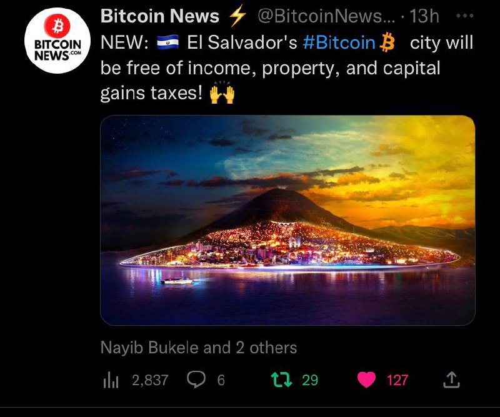Tap the share upload icon
This screenshot has width=500, height=417.
pyautogui.click(x=451, y=380)
